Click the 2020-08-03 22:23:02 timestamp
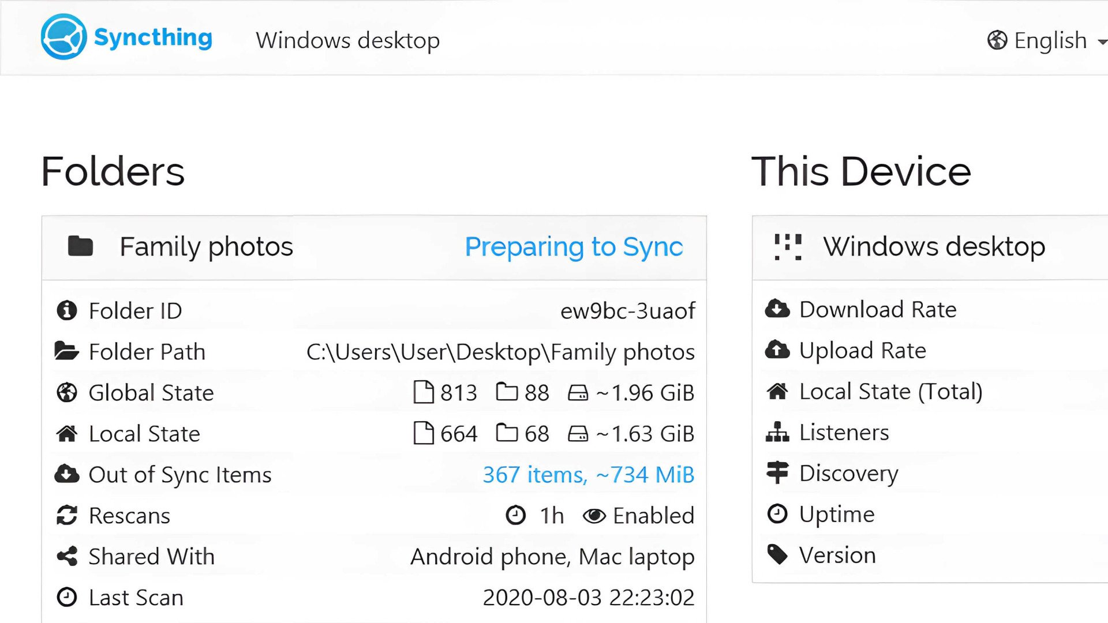The width and height of the screenshot is (1108, 623). click(x=589, y=598)
